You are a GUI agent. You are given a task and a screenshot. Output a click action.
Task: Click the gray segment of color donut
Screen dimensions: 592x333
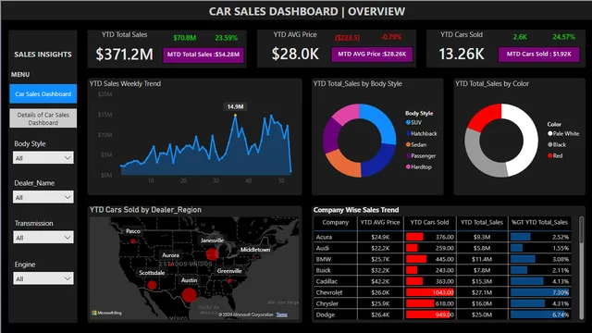[479, 158]
